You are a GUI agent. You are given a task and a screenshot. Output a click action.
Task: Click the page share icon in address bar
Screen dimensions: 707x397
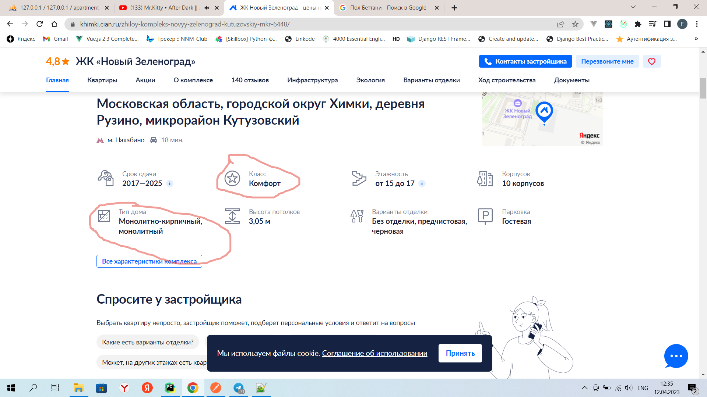pyautogui.click(x=560, y=24)
